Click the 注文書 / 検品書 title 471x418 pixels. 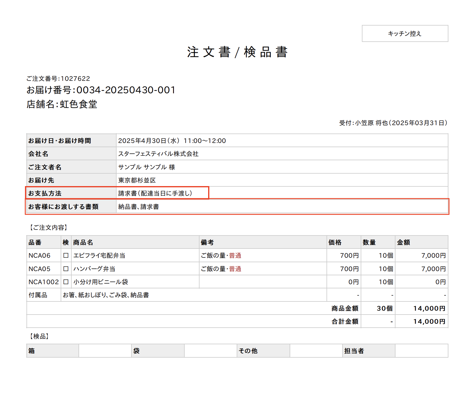tap(237, 52)
